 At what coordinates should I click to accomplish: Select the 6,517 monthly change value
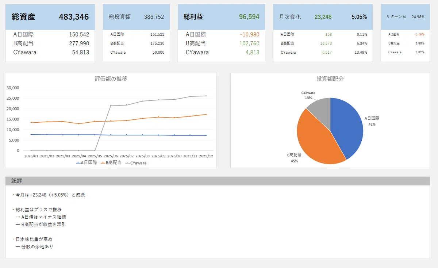(x=327, y=52)
